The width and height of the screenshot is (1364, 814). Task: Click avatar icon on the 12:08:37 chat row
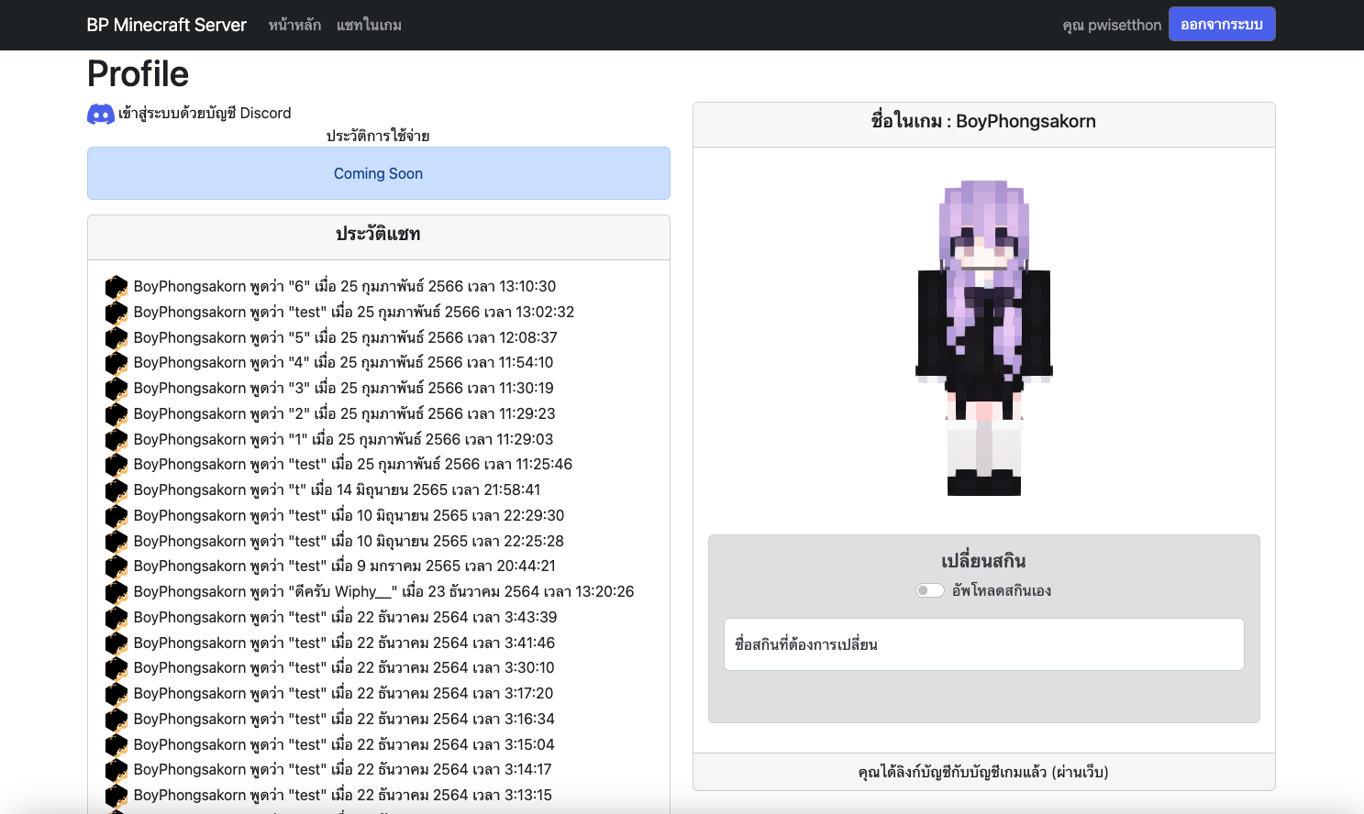(116, 338)
